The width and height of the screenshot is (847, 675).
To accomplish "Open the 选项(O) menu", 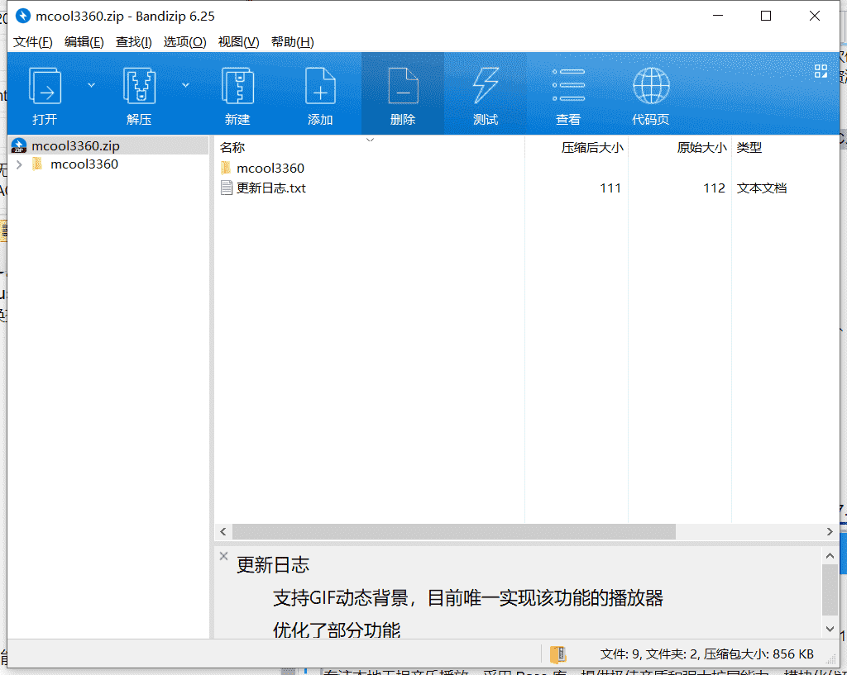I will tap(184, 42).
